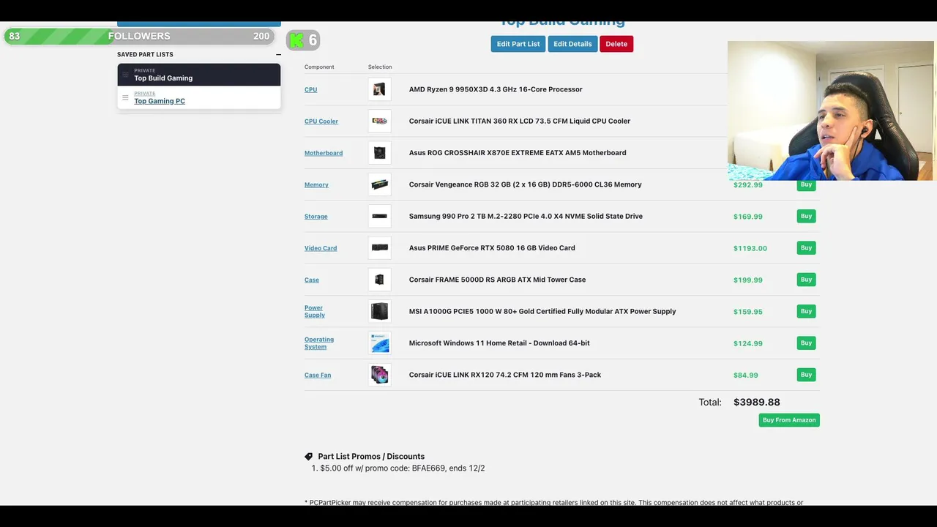This screenshot has height=527, width=937.
Task: Open the CPU Cooler component link
Action: [321, 122]
